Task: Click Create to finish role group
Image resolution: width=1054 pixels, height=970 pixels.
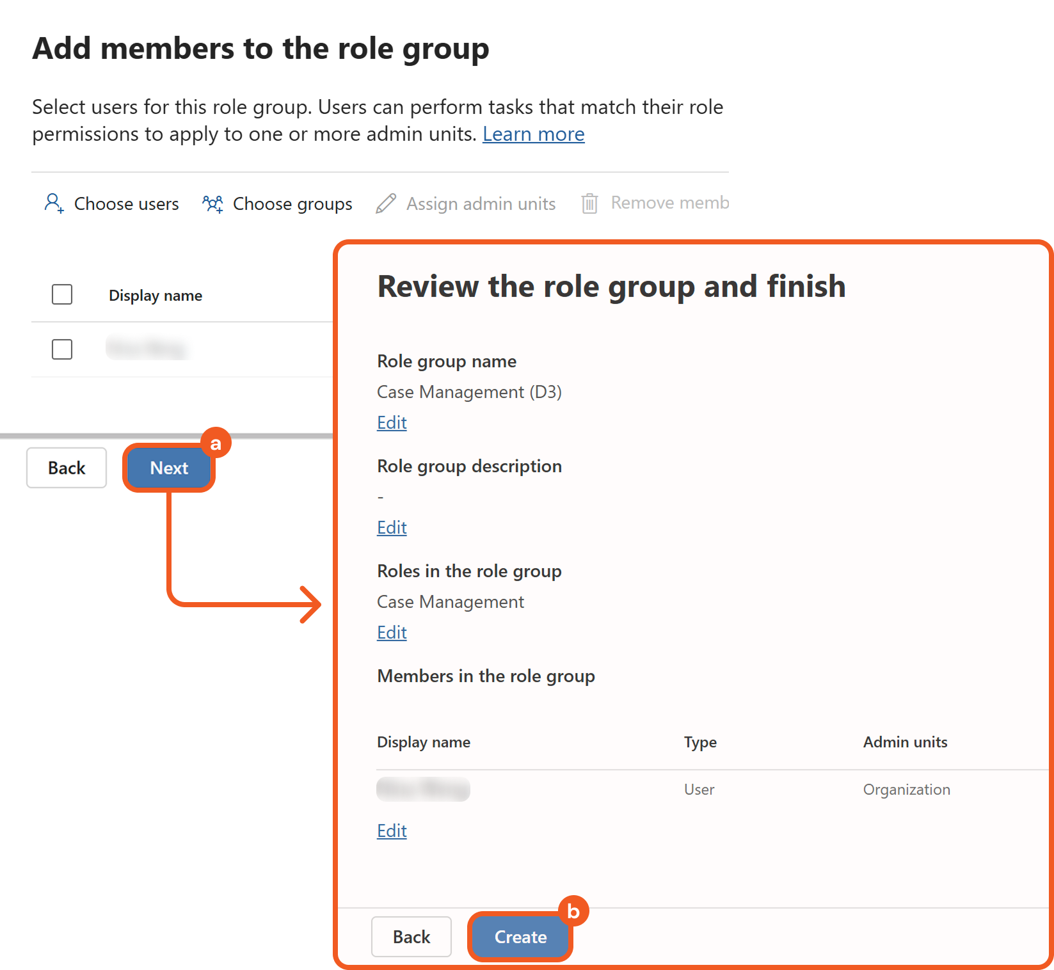Action: [520, 937]
